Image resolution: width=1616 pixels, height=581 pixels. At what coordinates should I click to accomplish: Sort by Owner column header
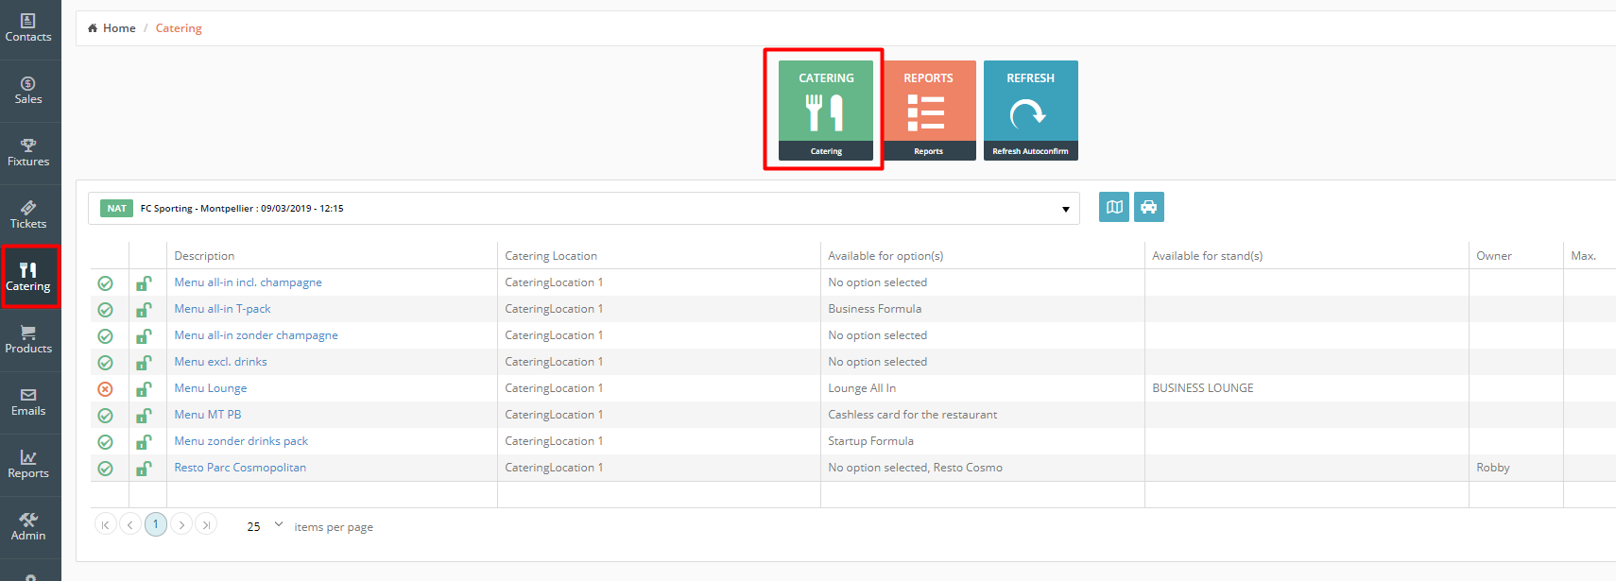click(x=1494, y=256)
